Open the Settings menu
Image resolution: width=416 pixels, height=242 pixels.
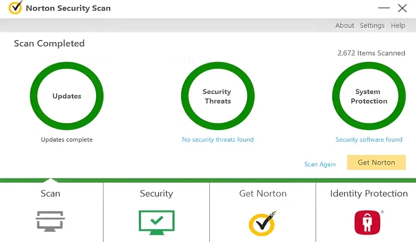(x=372, y=26)
